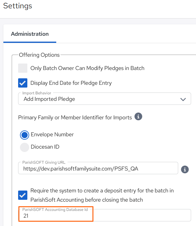
Task: Click the Settings page heading
Action: (18, 6)
